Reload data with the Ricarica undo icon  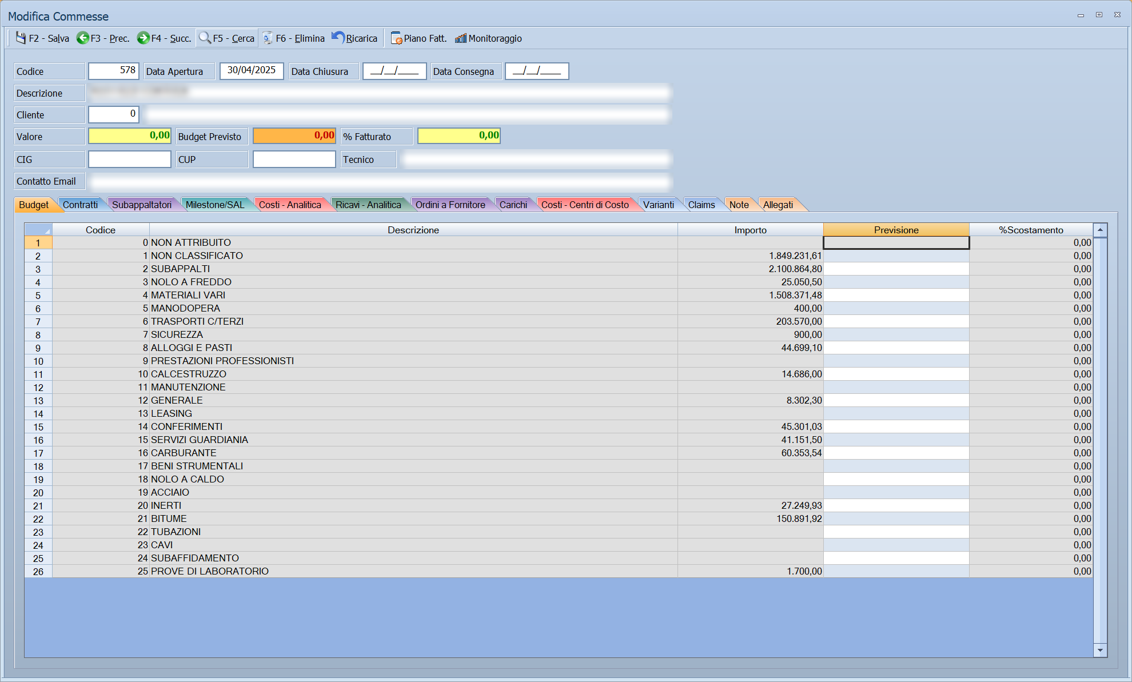point(338,38)
